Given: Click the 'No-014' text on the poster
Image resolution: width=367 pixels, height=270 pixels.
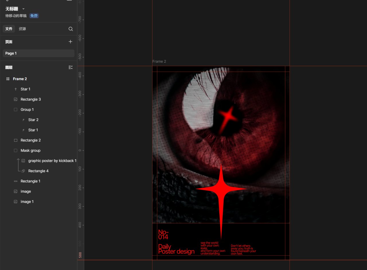Looking at the screenshot, I should [163, 234].
